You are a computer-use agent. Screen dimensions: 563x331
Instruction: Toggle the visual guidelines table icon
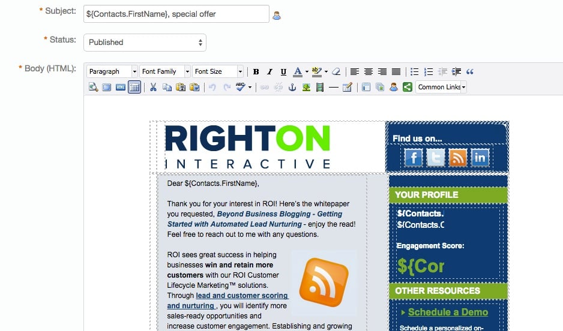click(134, 88)
